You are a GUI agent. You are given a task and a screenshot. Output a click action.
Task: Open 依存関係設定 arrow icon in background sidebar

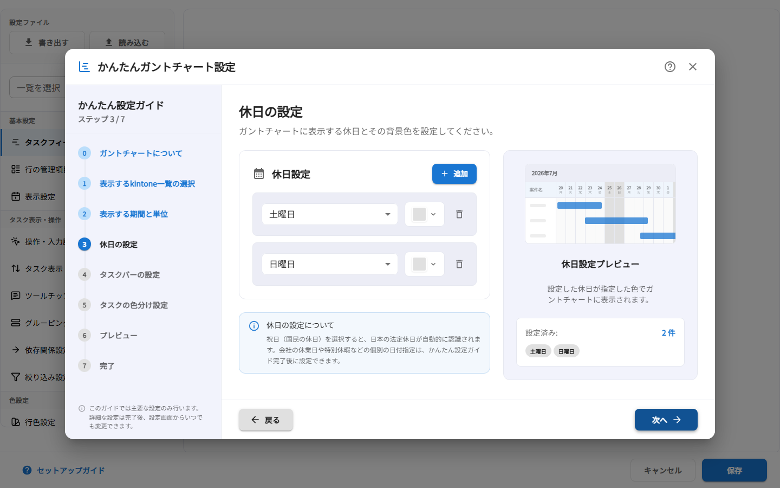[16, 350]
